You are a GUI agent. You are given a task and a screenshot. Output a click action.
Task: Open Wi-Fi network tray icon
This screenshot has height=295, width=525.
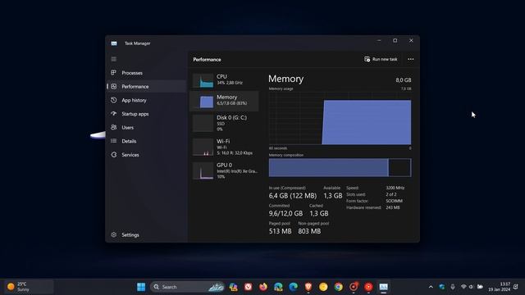click(x=463, y=287)
